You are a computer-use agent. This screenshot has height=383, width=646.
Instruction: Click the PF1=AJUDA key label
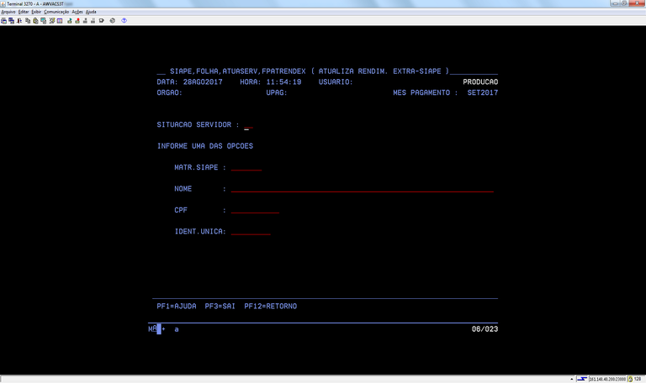pos(177,306)
